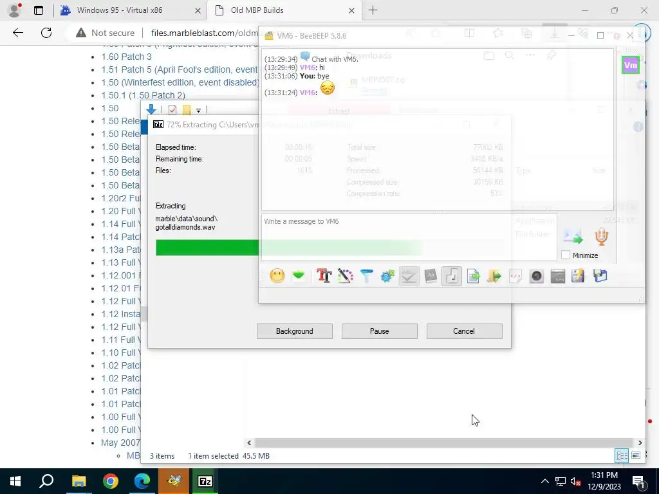Viewport: 659px width, 494px height.
Task: Click the send file icon in BeeBEEP
Action: (x=473, y=276)
